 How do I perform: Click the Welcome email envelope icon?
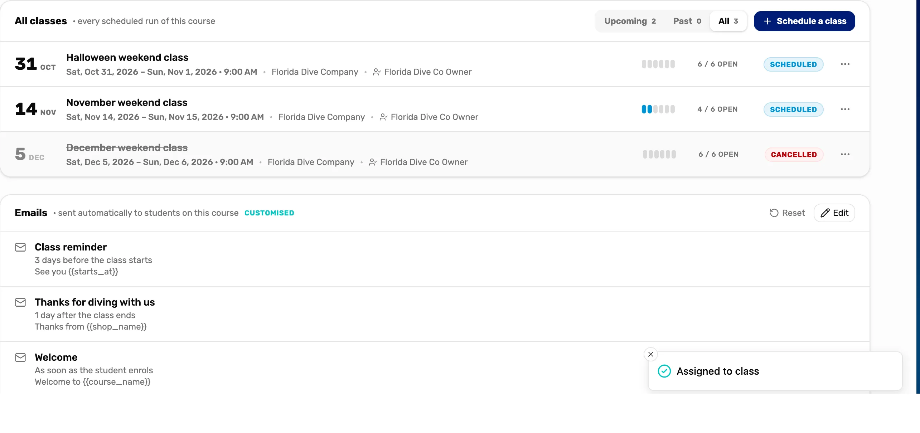pyautogui.click(x=20, y=357)
